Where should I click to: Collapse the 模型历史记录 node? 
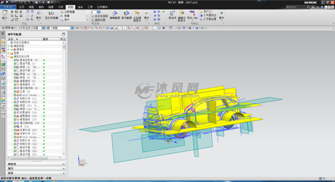pyautogui.click(x=9, y=56)
